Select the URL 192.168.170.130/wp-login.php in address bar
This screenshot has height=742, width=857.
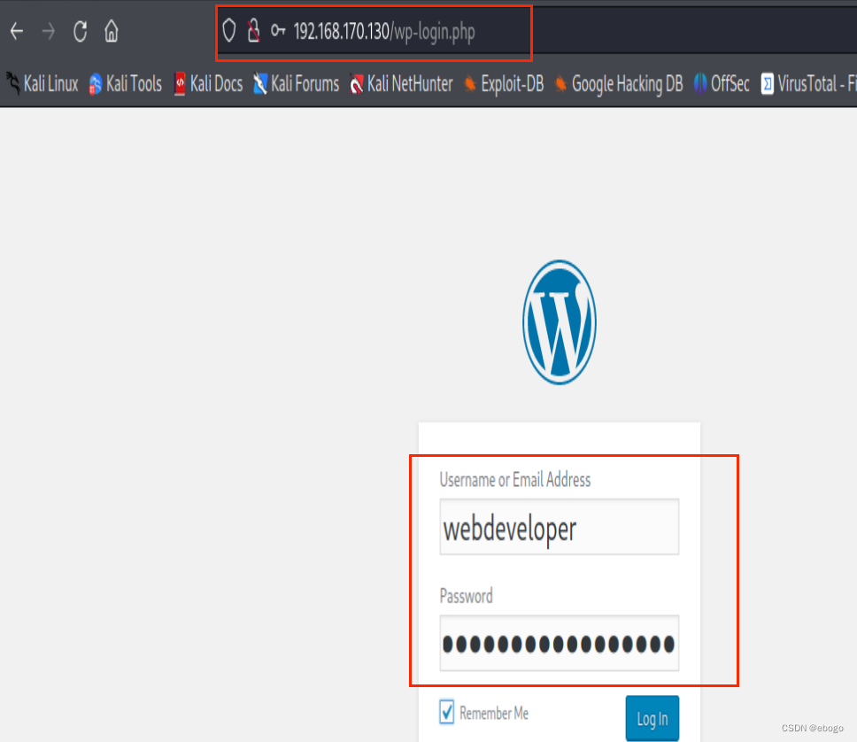[x=384, y=32]
